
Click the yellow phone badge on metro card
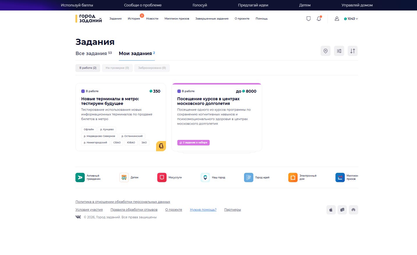pyautogui.click(x=161, y=146)
